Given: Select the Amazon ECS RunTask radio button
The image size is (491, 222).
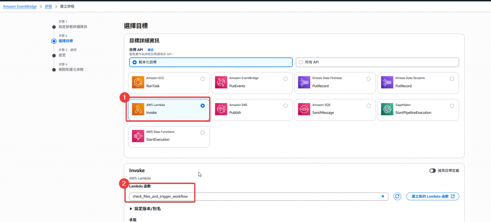Looking at the screenshot, I should pyautogui.click(x=203, y=79).
